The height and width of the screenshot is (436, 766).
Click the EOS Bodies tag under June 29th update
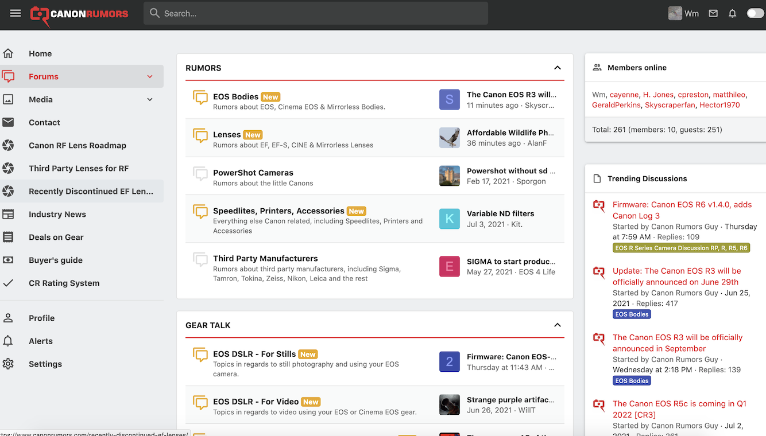click(x=632, y=314)
